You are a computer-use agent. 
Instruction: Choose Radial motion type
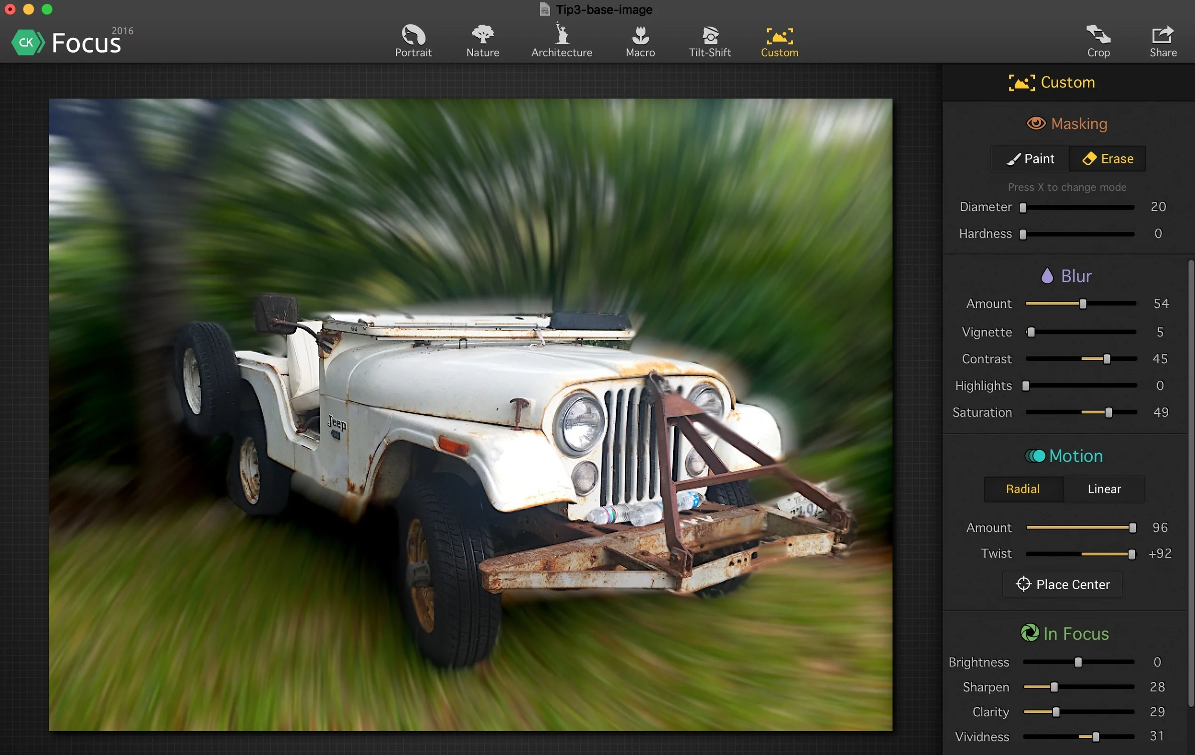click(x=1023, y=489)
